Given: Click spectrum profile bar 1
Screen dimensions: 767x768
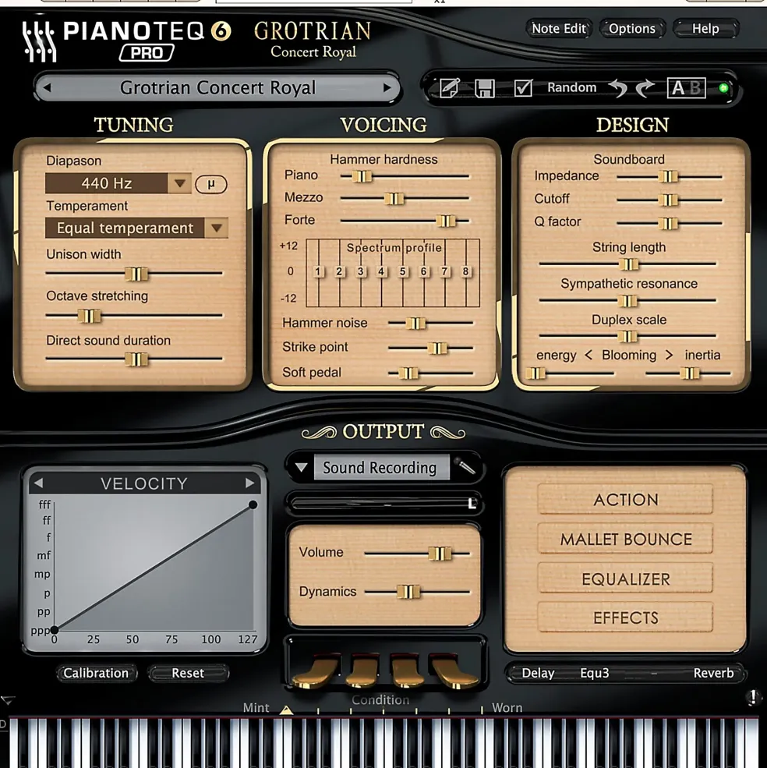Looking at the screenshot, I should (318, 272).
